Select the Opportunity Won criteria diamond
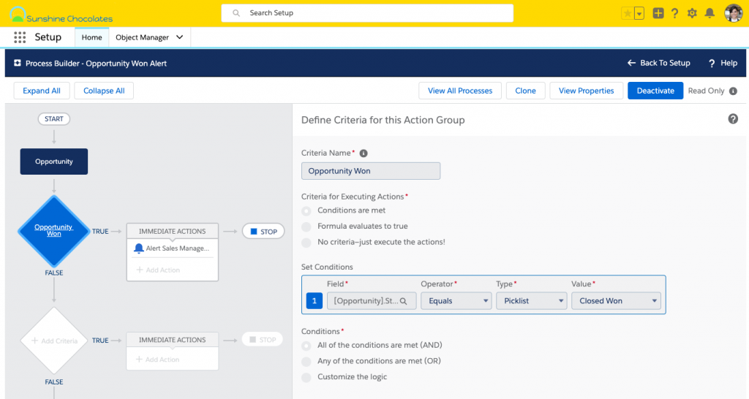This screenshot has height=399, width=749. click(54, 231)
